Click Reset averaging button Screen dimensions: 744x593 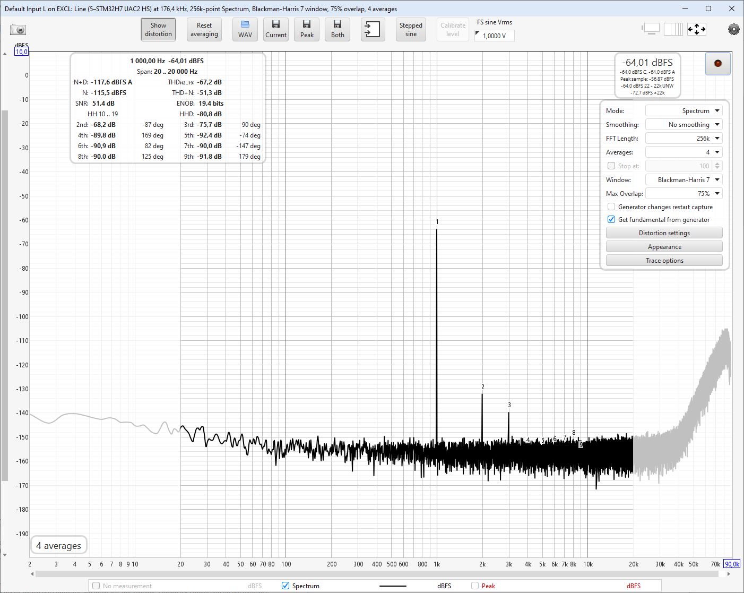pyautogui.click(x=204, y=30)
